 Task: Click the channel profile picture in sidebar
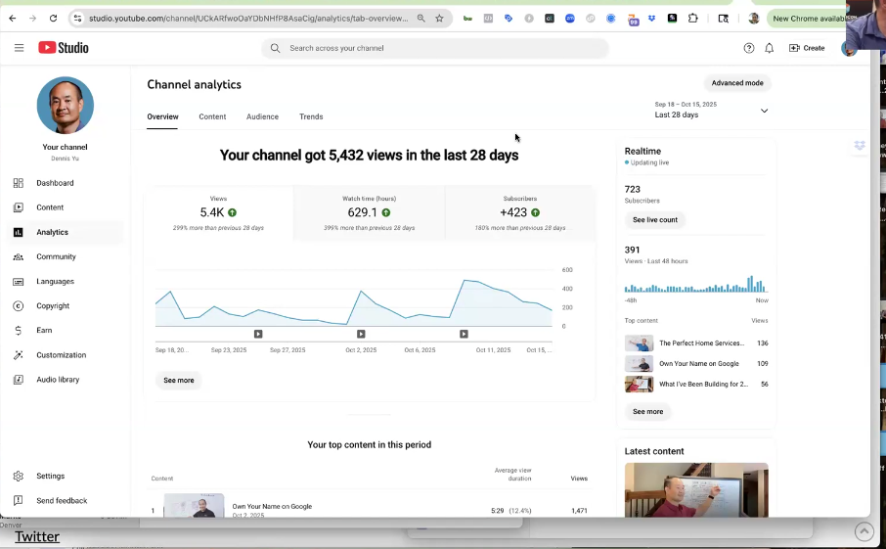[x=65, y=106]
